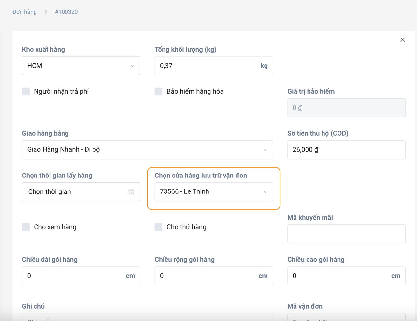The height and width of the screenshot is (321, 417).
Task: Tick the Cho thử hàng checkbox
Action: point(159,227)
